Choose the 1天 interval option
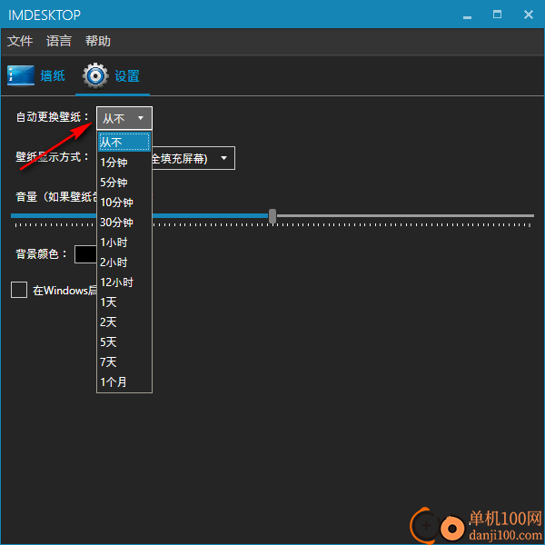 [x=124, y=302]
